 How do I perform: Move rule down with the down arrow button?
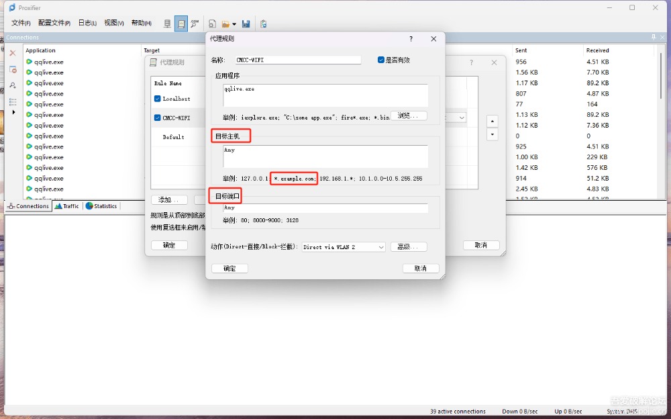click(x=492, y=134)
